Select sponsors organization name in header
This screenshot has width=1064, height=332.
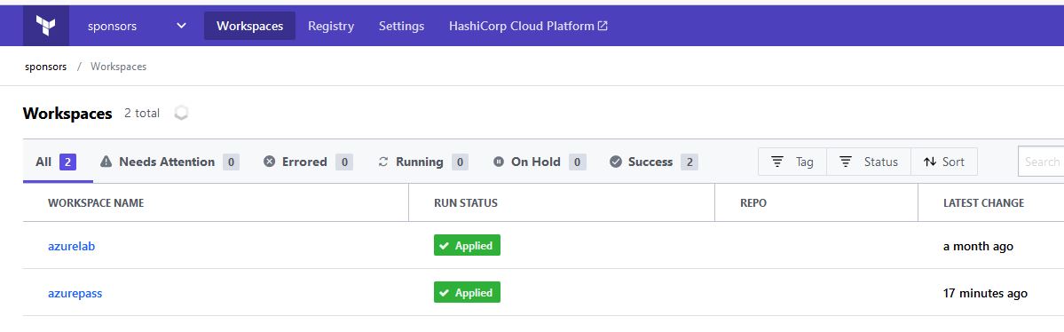[x=112, y=27]
